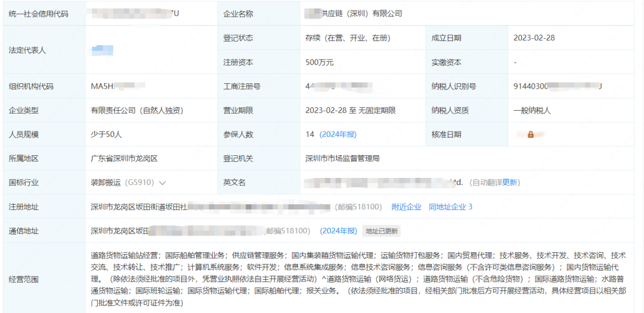Click the 统一社会信用代码 label cell
This screenshot has height=313, width=644.
(x=44, y=14)
